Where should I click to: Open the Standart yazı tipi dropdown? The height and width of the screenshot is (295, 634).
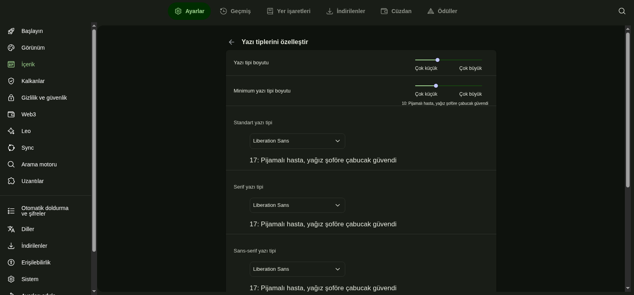coord(297,141)
